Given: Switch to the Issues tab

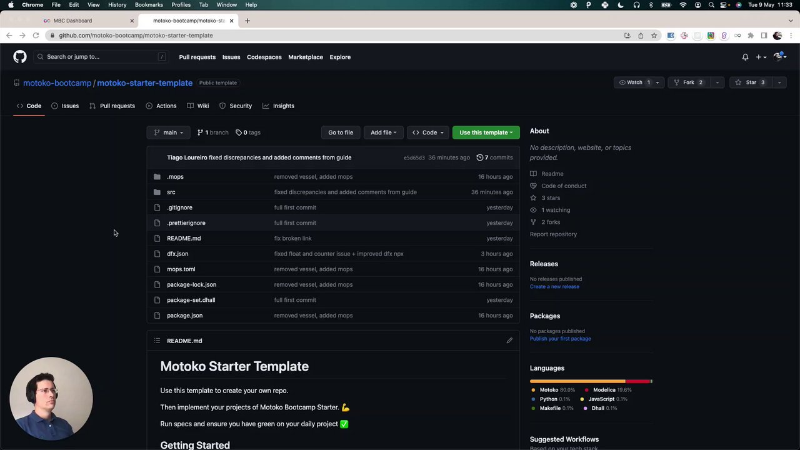Looking at the screenshot, I should point(65,106).
